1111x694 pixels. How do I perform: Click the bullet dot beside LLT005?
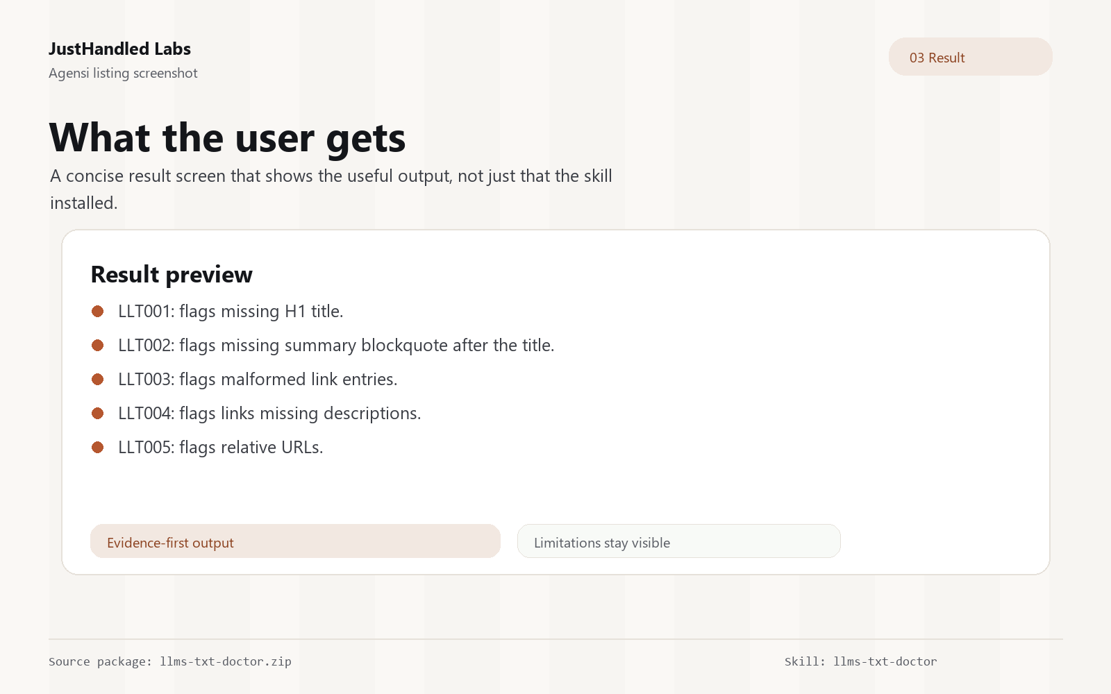[x=97, y=448]
